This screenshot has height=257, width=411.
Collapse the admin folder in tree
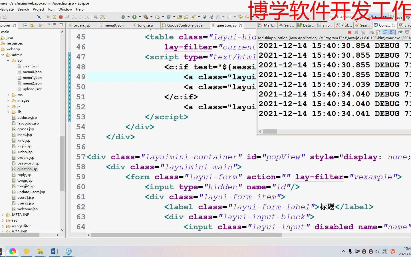coord(3,55)
